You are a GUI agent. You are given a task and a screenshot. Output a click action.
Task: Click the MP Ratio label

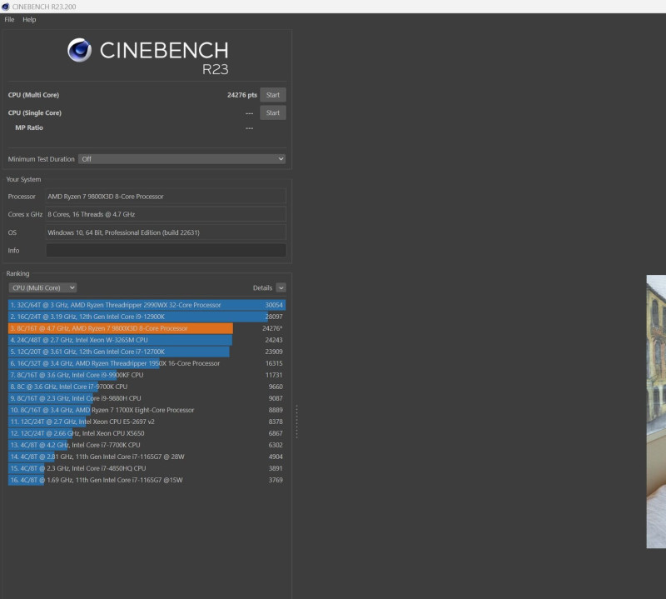[x=29, y=127]
